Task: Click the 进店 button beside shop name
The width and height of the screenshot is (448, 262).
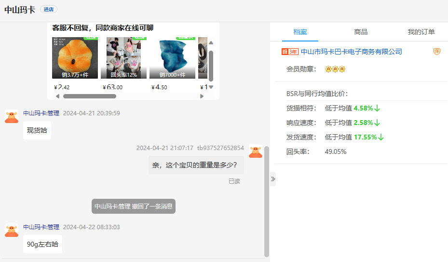Action: click(x=49, y=10)
